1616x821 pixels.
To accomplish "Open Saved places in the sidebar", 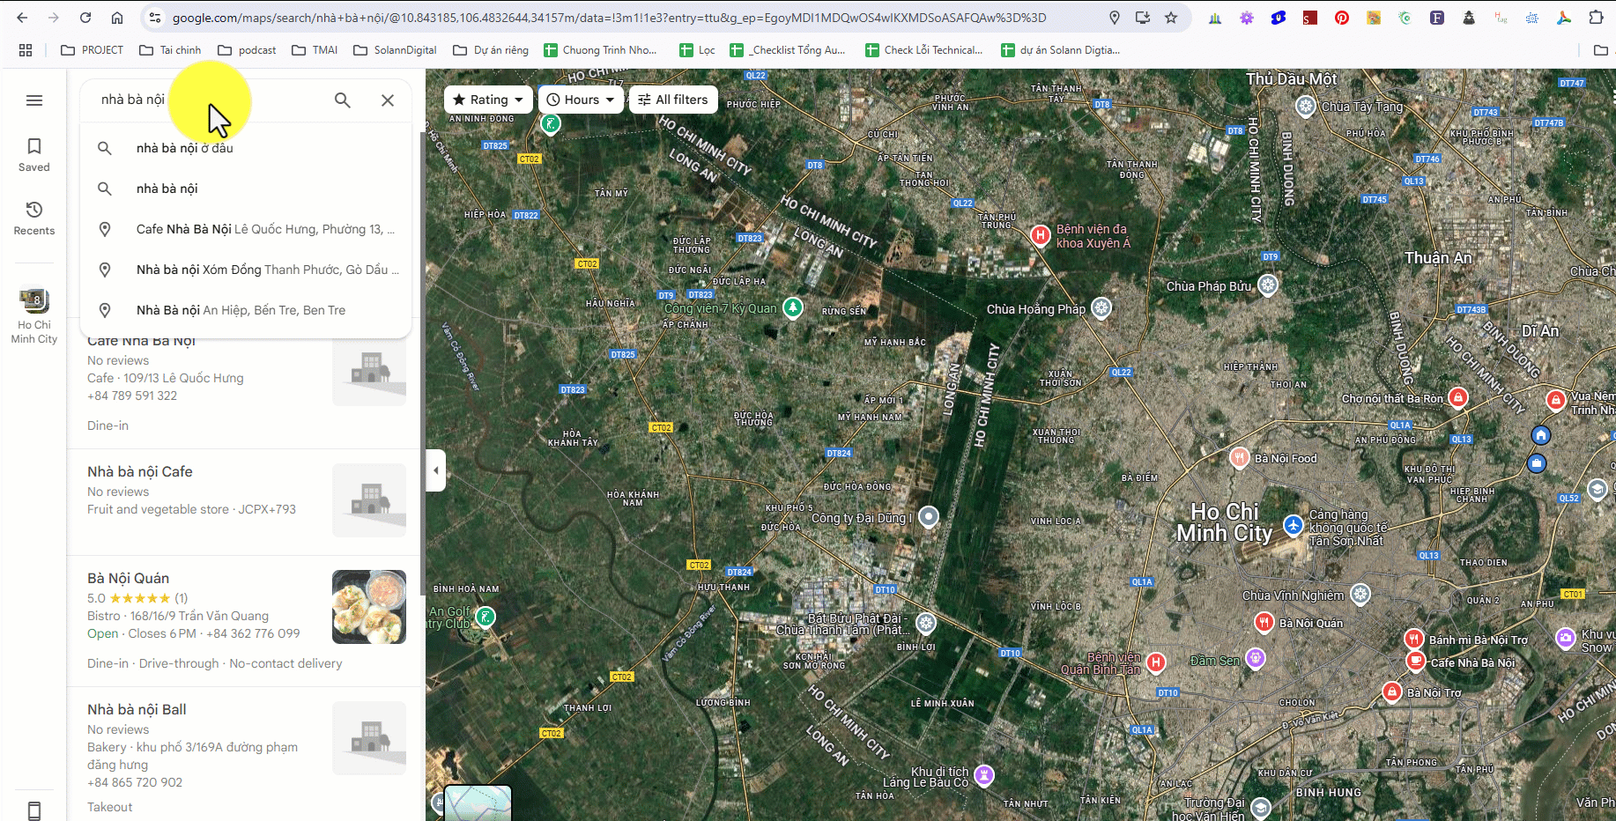I will point(34,154).
